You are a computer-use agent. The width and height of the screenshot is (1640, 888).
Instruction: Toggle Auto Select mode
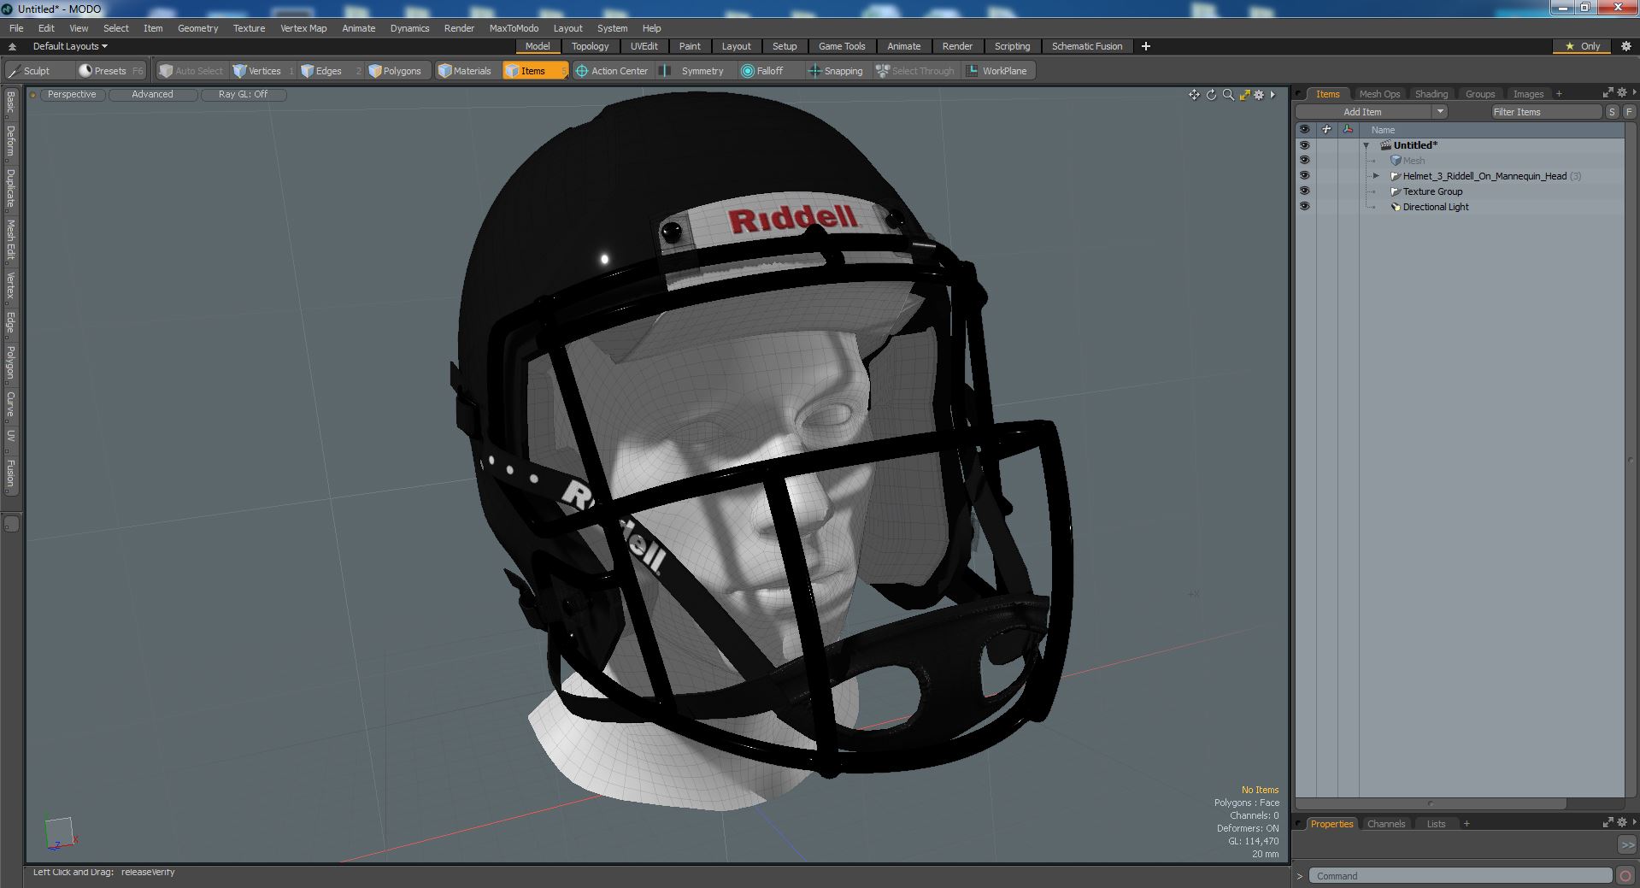pyautogui.click(x=191, y=71)
